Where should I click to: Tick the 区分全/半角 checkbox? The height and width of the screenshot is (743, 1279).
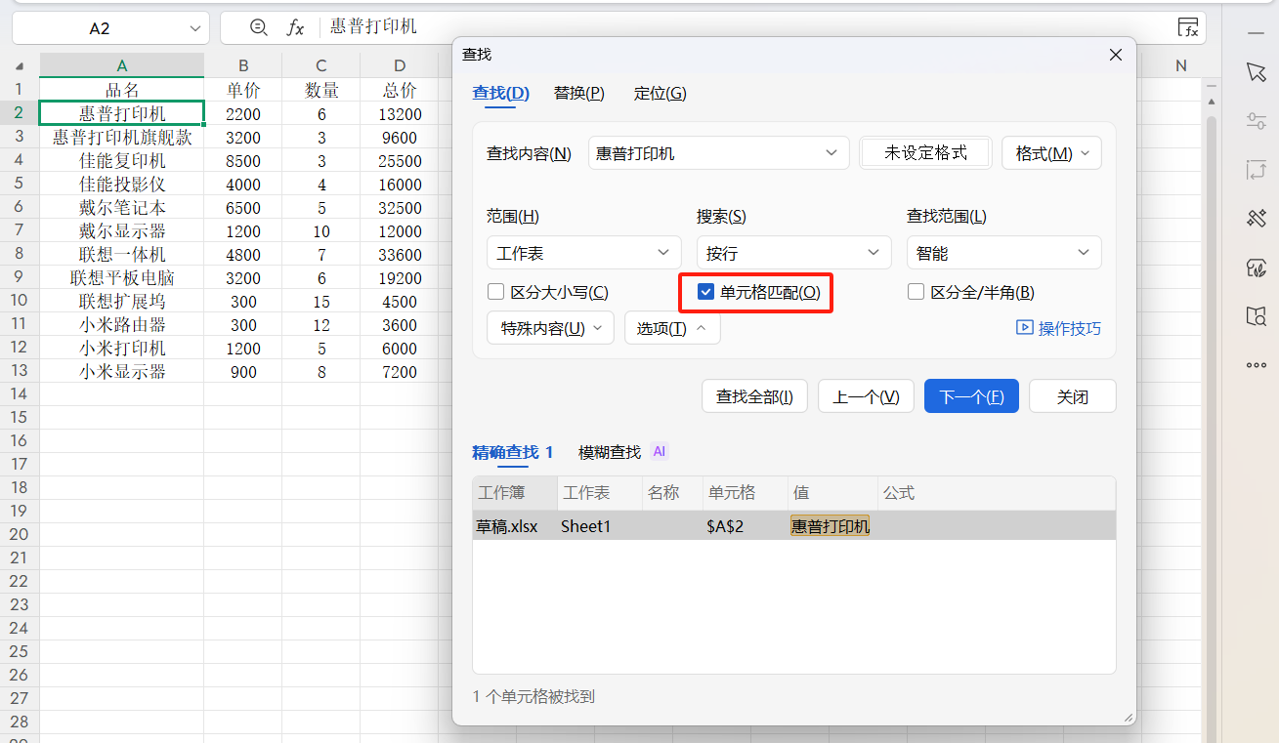916,292
